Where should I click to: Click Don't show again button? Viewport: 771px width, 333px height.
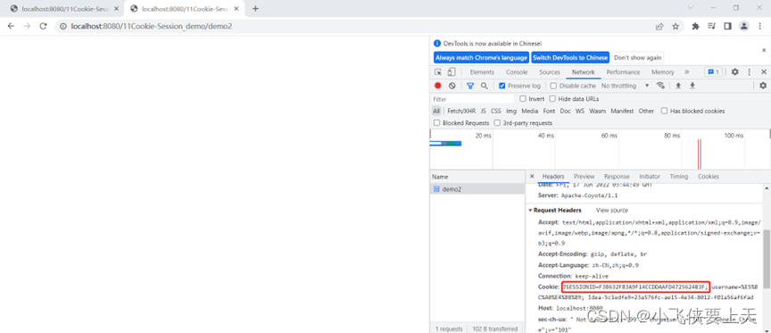coord(637,57)
